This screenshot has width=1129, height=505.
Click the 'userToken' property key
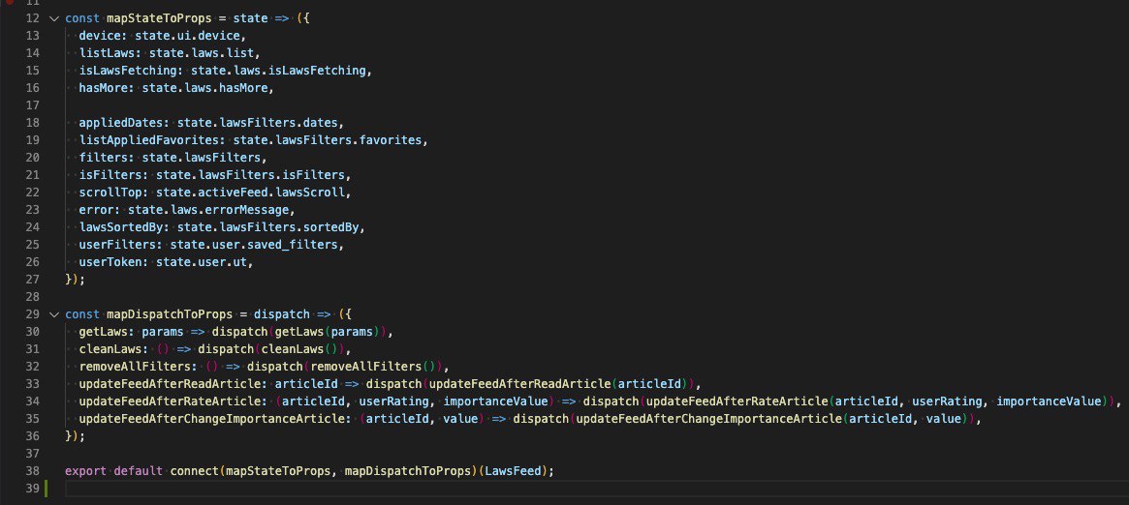[x=110, y=262]
